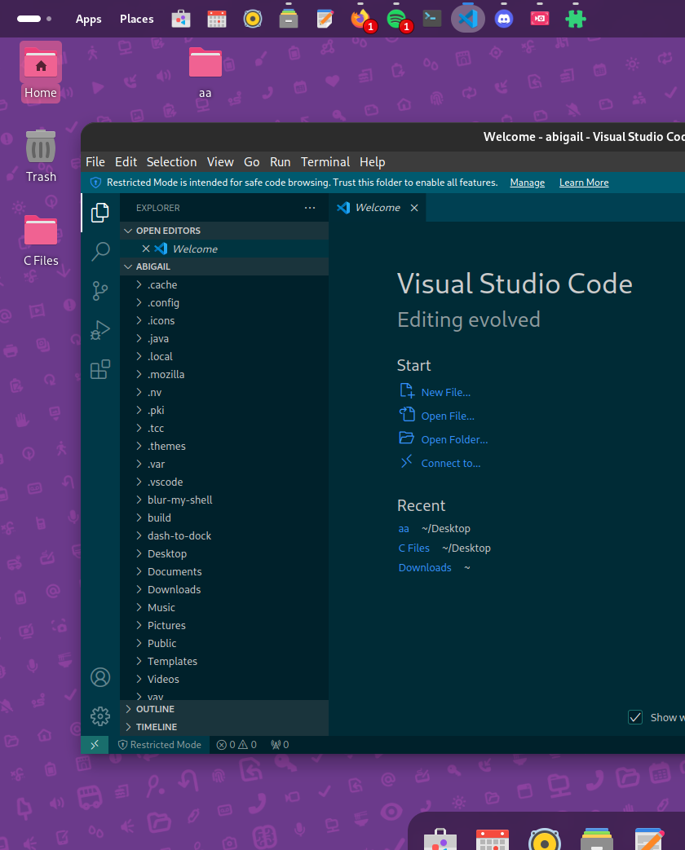The image size is (685, 850).
Task: Collapse the OPEN EDITORS section
Action: point(168,231)
